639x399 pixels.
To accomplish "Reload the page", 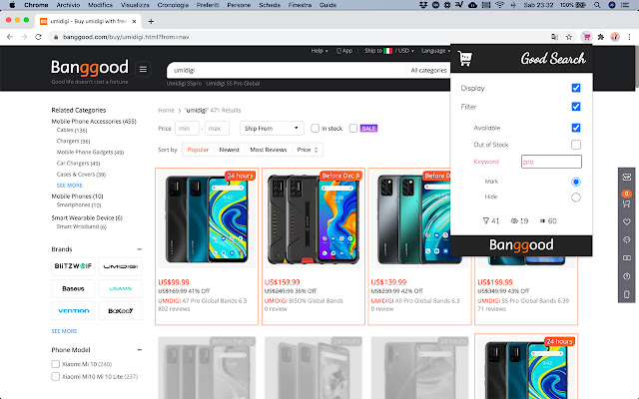I will coord(38,37).
